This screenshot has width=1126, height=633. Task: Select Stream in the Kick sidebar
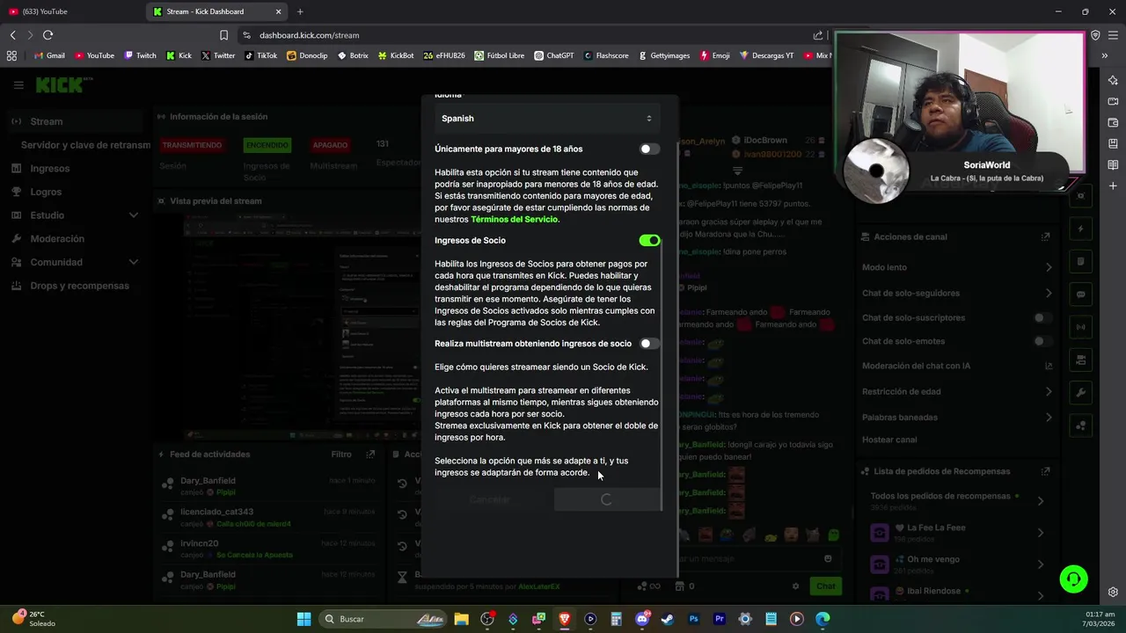point(75,121)
